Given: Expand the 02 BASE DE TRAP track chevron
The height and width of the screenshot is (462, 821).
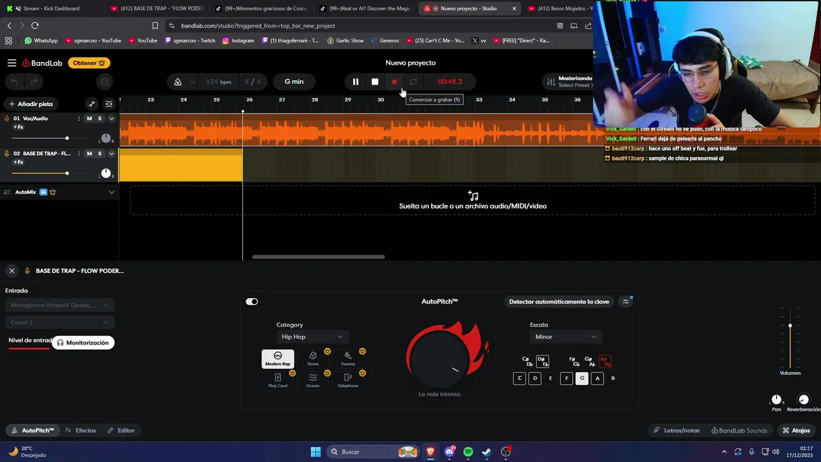Looking at the screenshot, I should coord(111,154).
